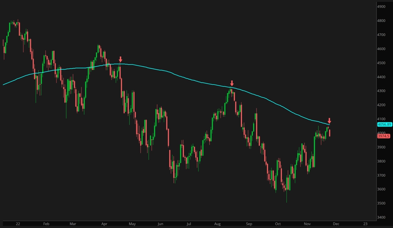
Task: Click the 4400 price axis label
Action: tap(381, 77)
